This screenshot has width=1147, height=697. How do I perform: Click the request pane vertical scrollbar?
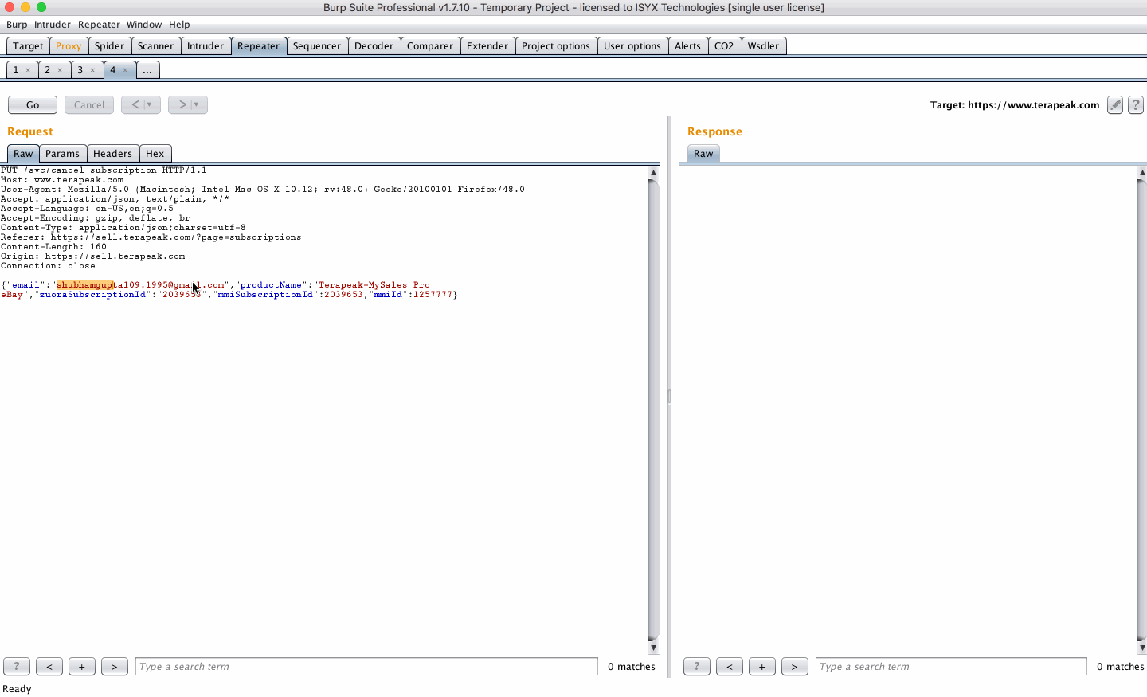653,410
